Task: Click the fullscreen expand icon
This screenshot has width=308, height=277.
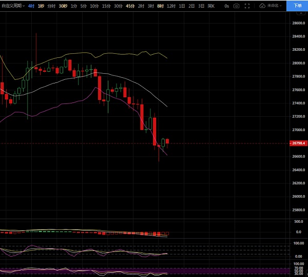Action: (x=248, y=6)
